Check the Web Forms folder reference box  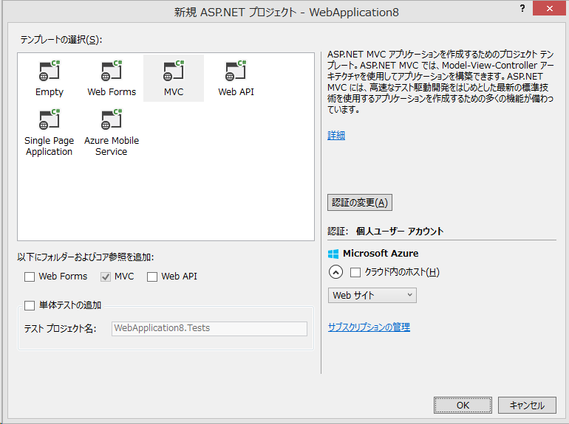30,277
